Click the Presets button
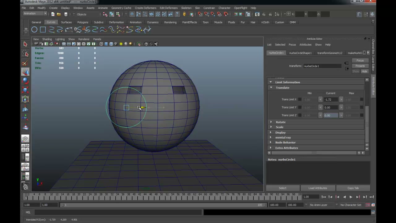Viewport: 396px width, 223px height. 360,66
